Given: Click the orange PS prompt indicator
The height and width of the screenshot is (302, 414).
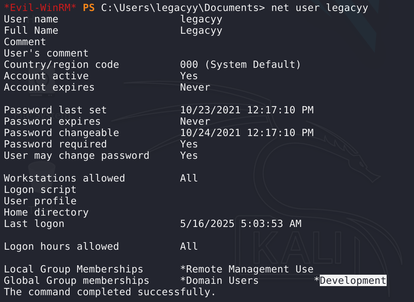Looking at the screenshot, I should coord(89,8).
